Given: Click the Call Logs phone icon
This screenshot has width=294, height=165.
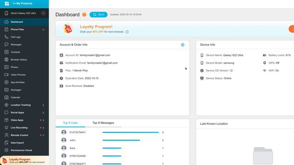Looking at the screenshot, I should [6, 37].
